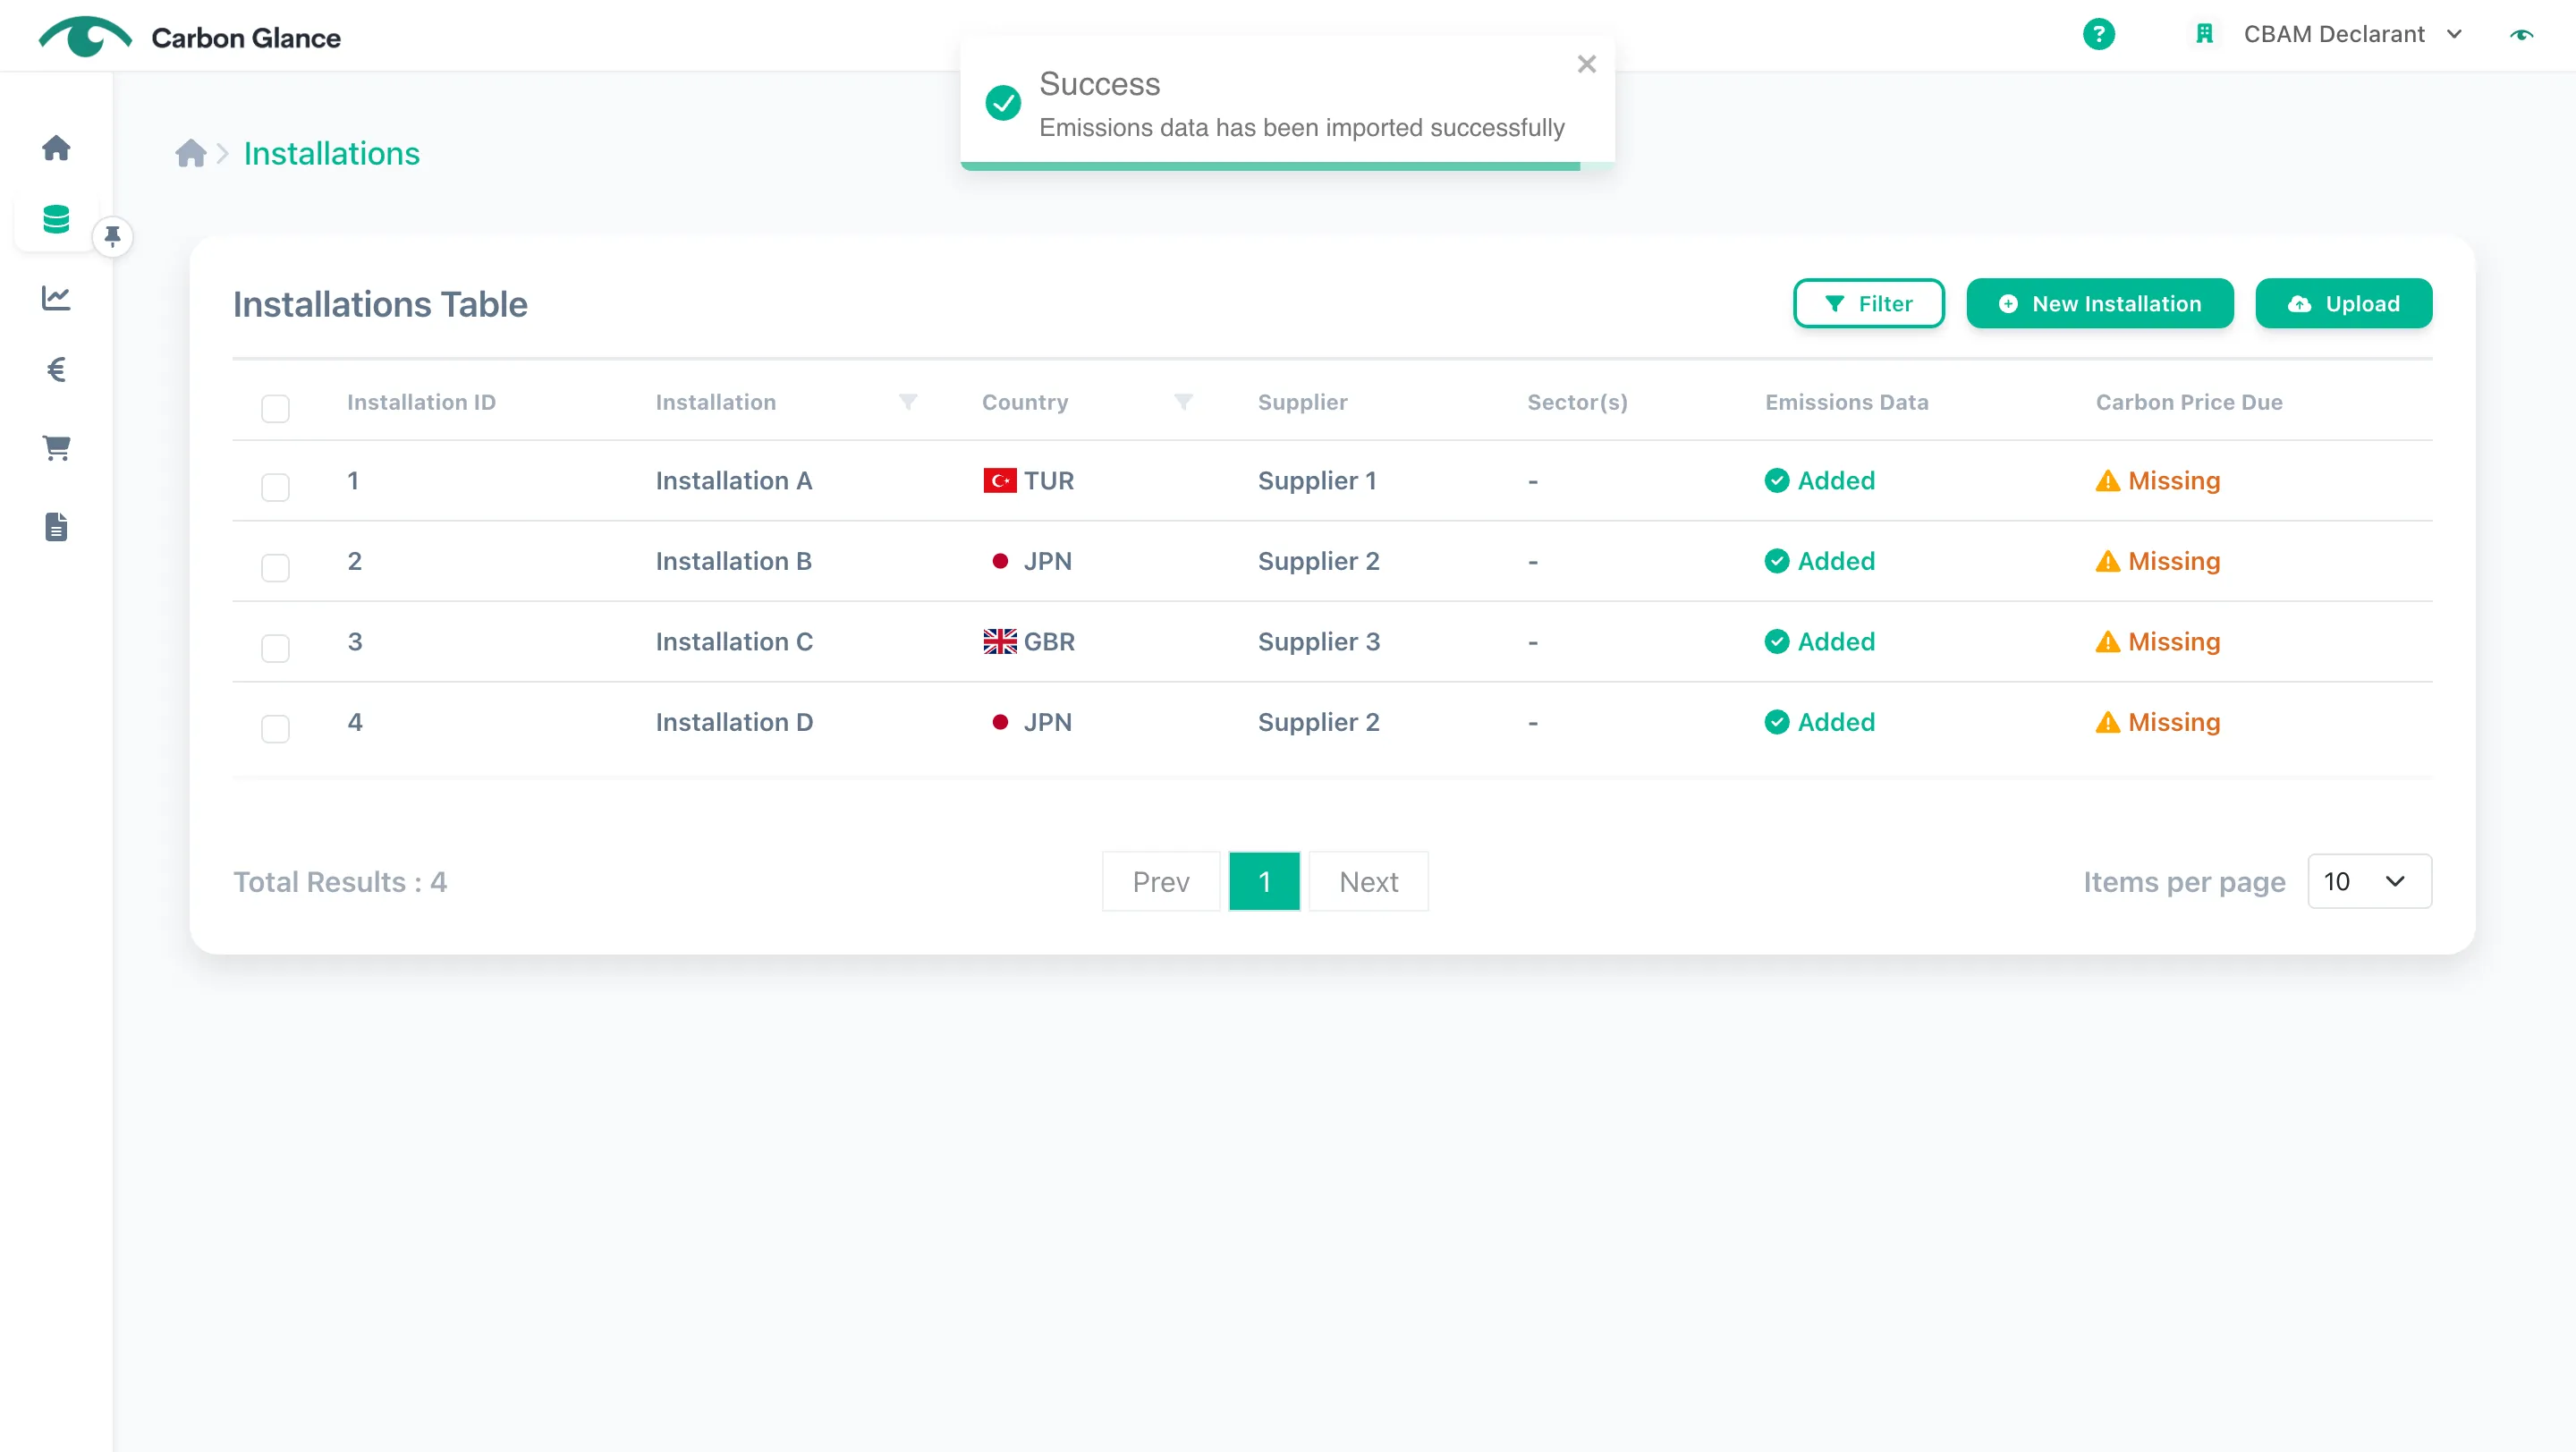
Task: Click the success checkmark icon in notification
Action: 1003,102
